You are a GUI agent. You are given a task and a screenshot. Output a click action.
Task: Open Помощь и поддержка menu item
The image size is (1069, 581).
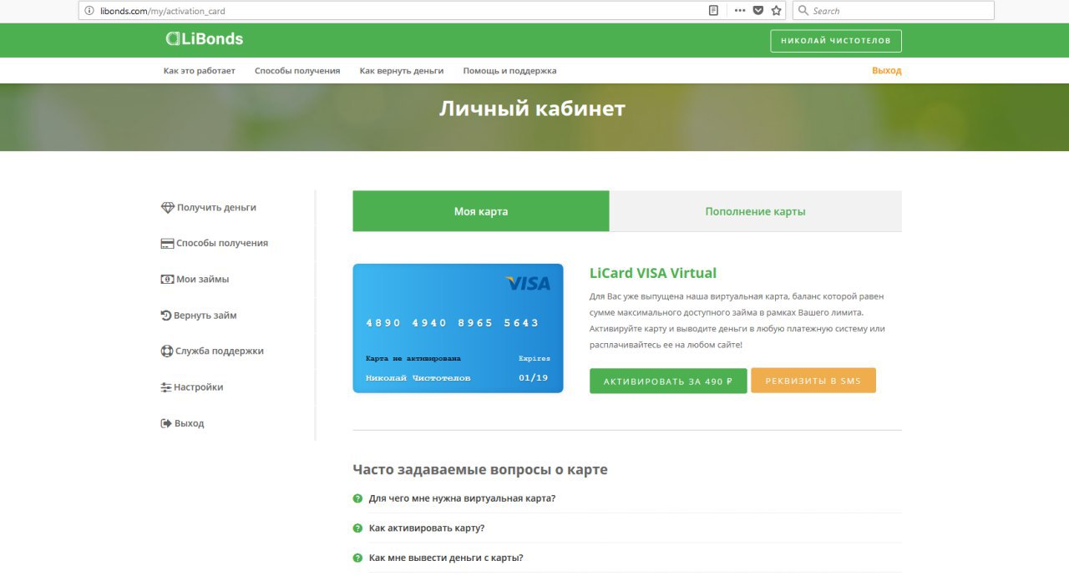tap(509, 71)
